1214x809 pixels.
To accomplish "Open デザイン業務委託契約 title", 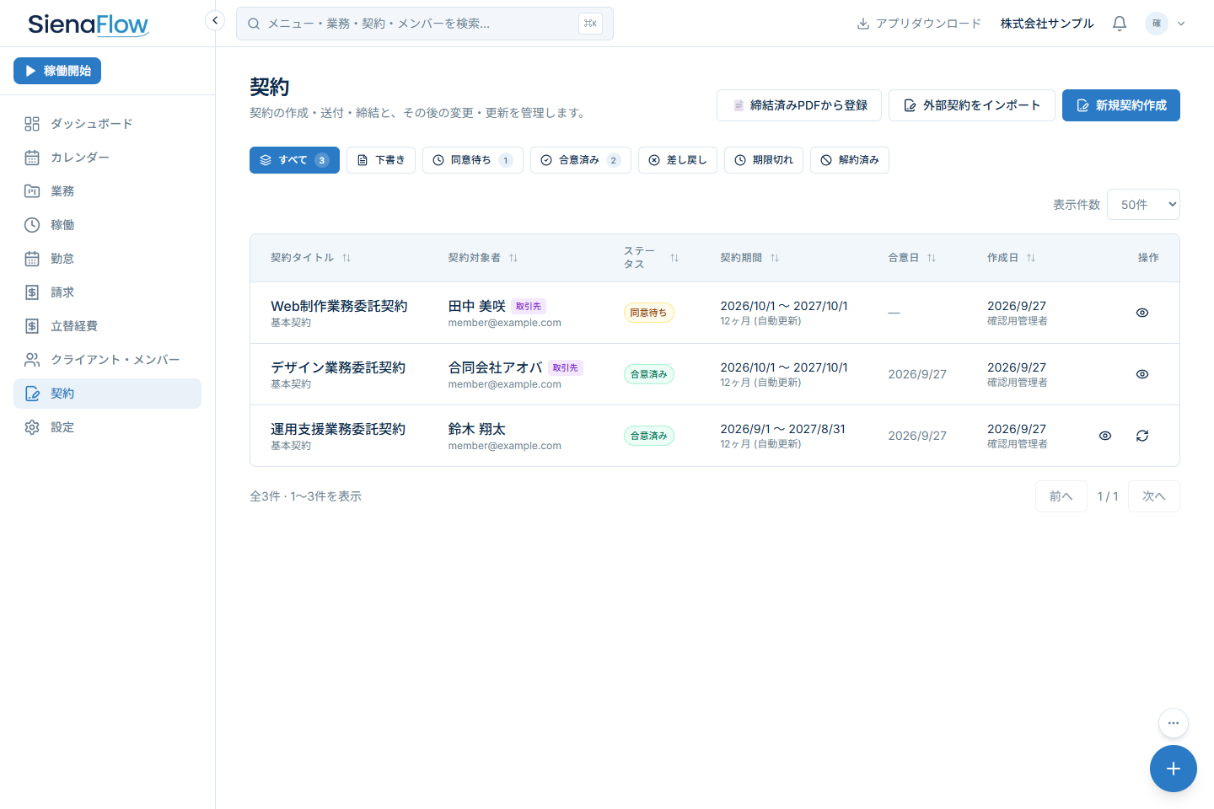I will point(338,367).
